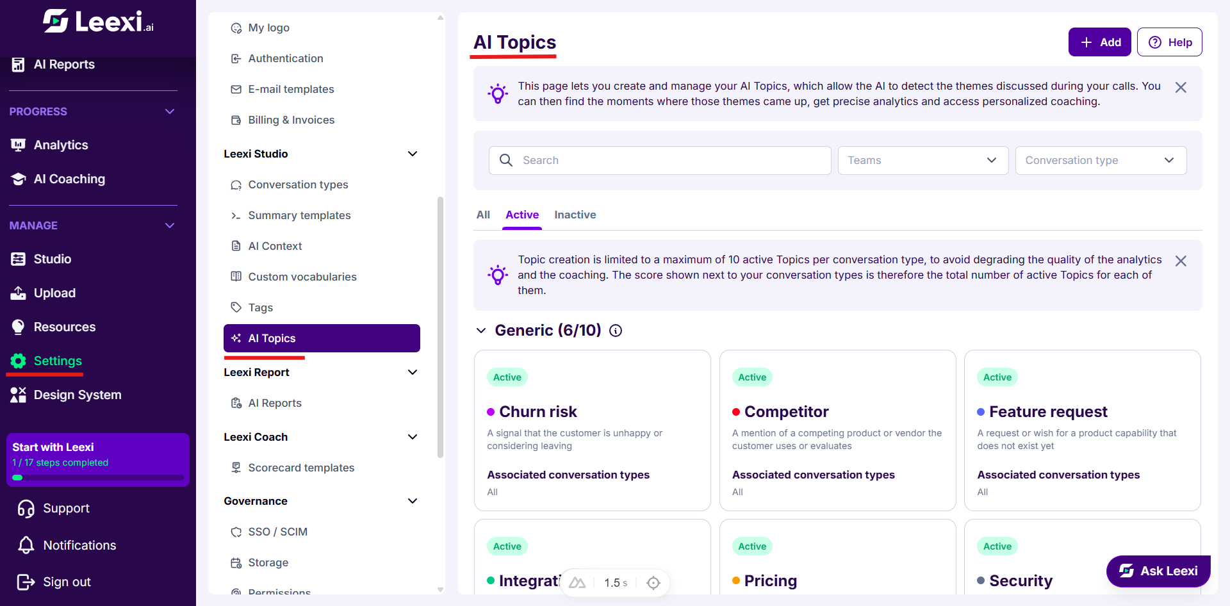Viewport: 1230px width, 606px height.
Task: Open Resources lightbulb icon
Action: tap(19, 327)
